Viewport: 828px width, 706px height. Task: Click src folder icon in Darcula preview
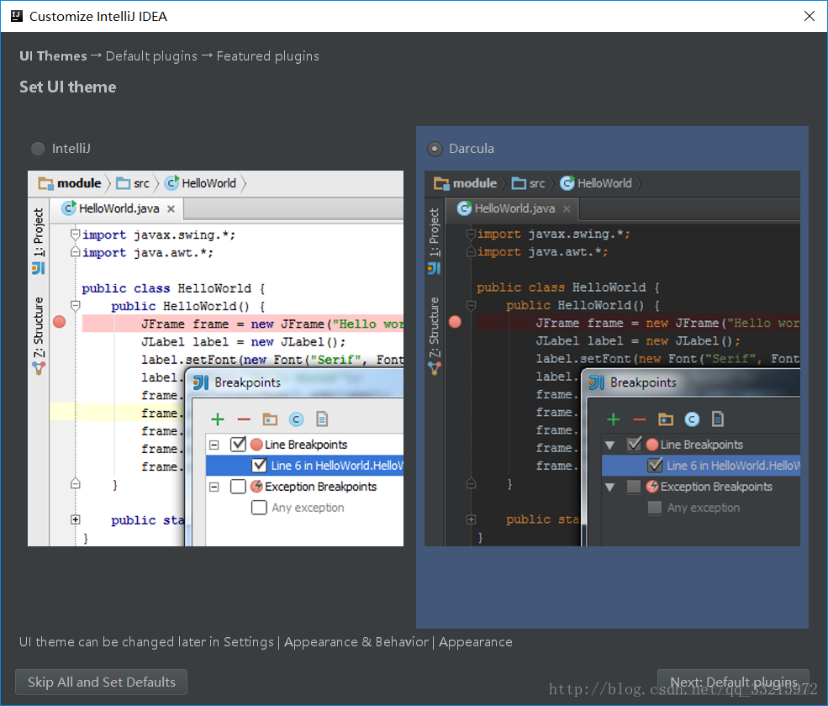click(x=519, y=183)
